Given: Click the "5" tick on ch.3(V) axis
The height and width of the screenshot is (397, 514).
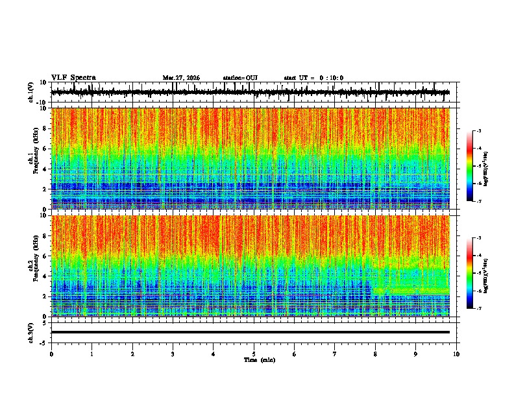Looking at the screenshot, I should tap(45, 323).
